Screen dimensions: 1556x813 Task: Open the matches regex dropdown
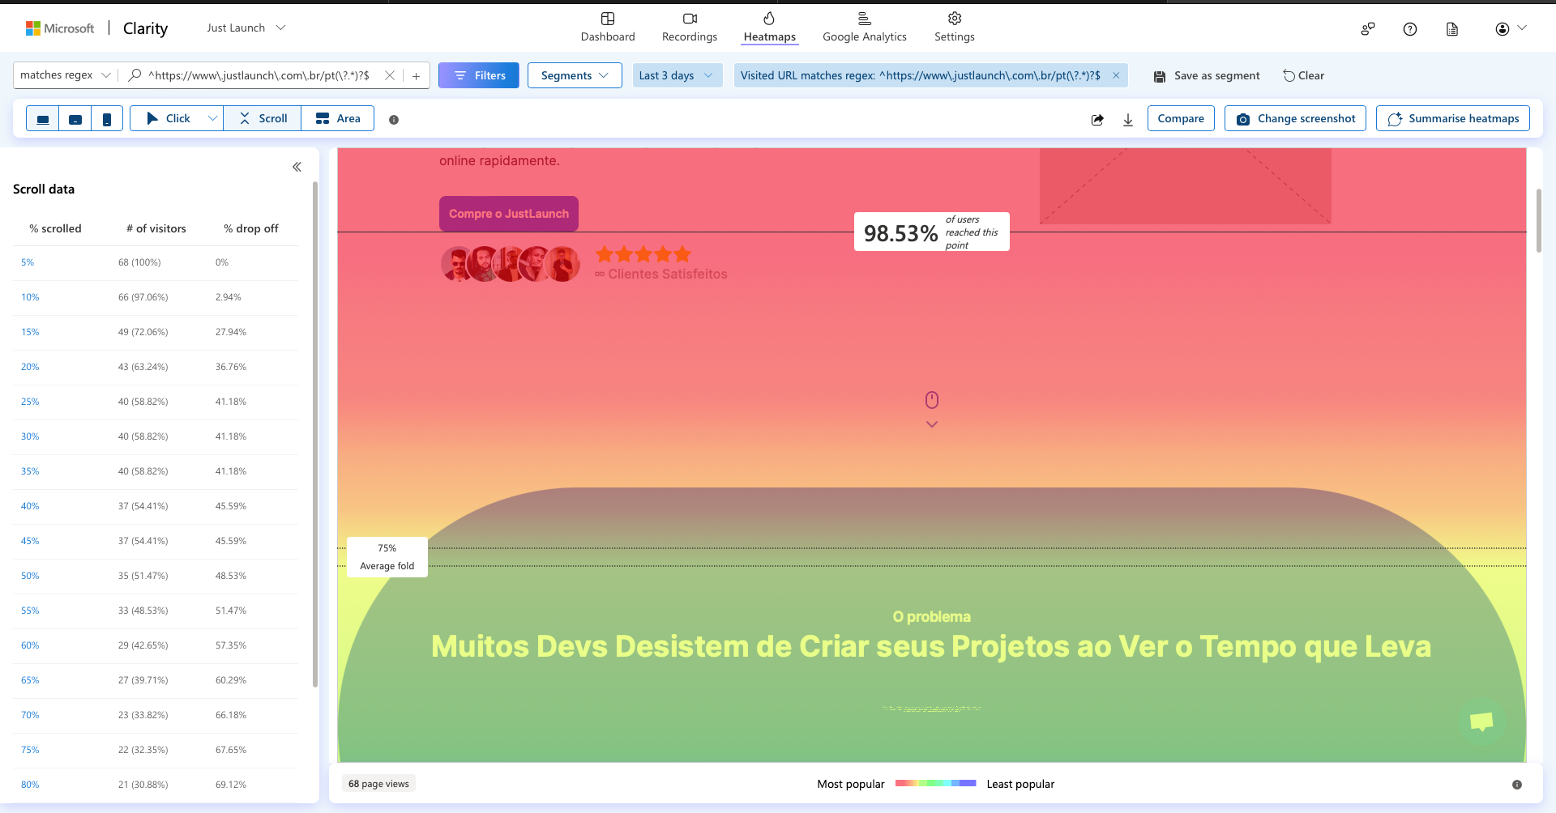65,75
